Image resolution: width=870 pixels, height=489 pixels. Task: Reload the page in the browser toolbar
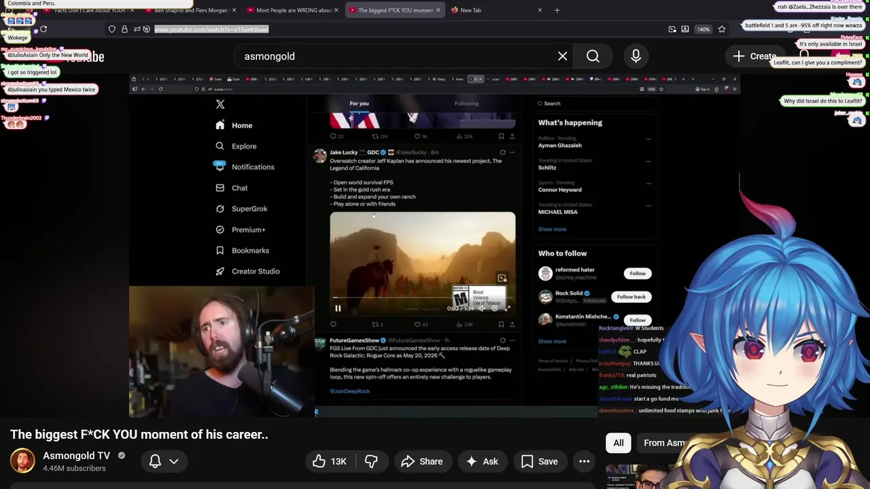[x=43, y=29]
